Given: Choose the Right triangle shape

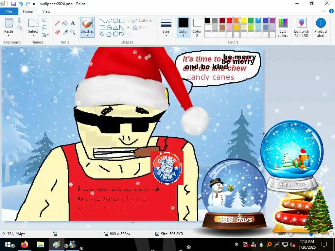Looking at the screenshot, I should [x=122, y=27].
